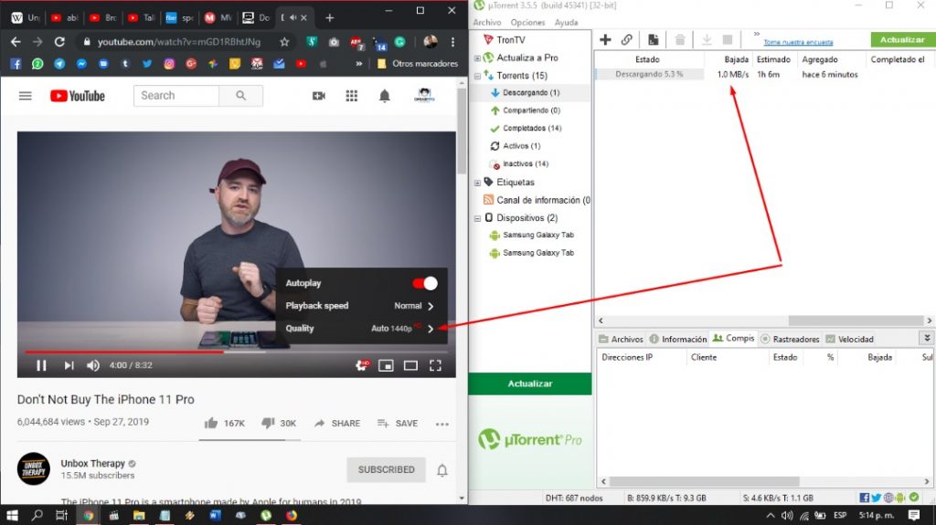Viewport: 936px width, 525px height.
Task: Expand the detail pane tabs chevron
Action: click(927, 338)
